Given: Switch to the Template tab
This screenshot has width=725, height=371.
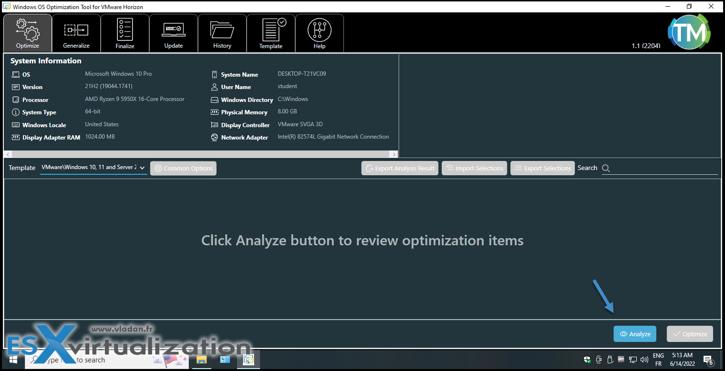Looking at the screenshot, I should [x=271, y=33].
